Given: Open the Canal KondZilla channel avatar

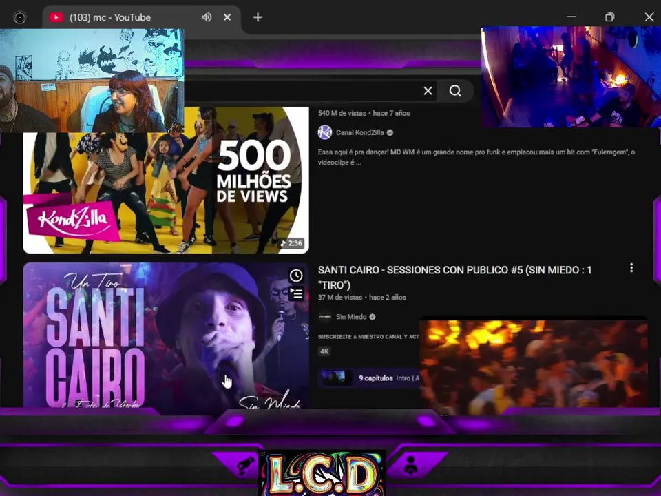Looking at the screenshot, I should pos(324,132).
